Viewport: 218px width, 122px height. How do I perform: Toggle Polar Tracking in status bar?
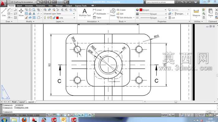61,115
